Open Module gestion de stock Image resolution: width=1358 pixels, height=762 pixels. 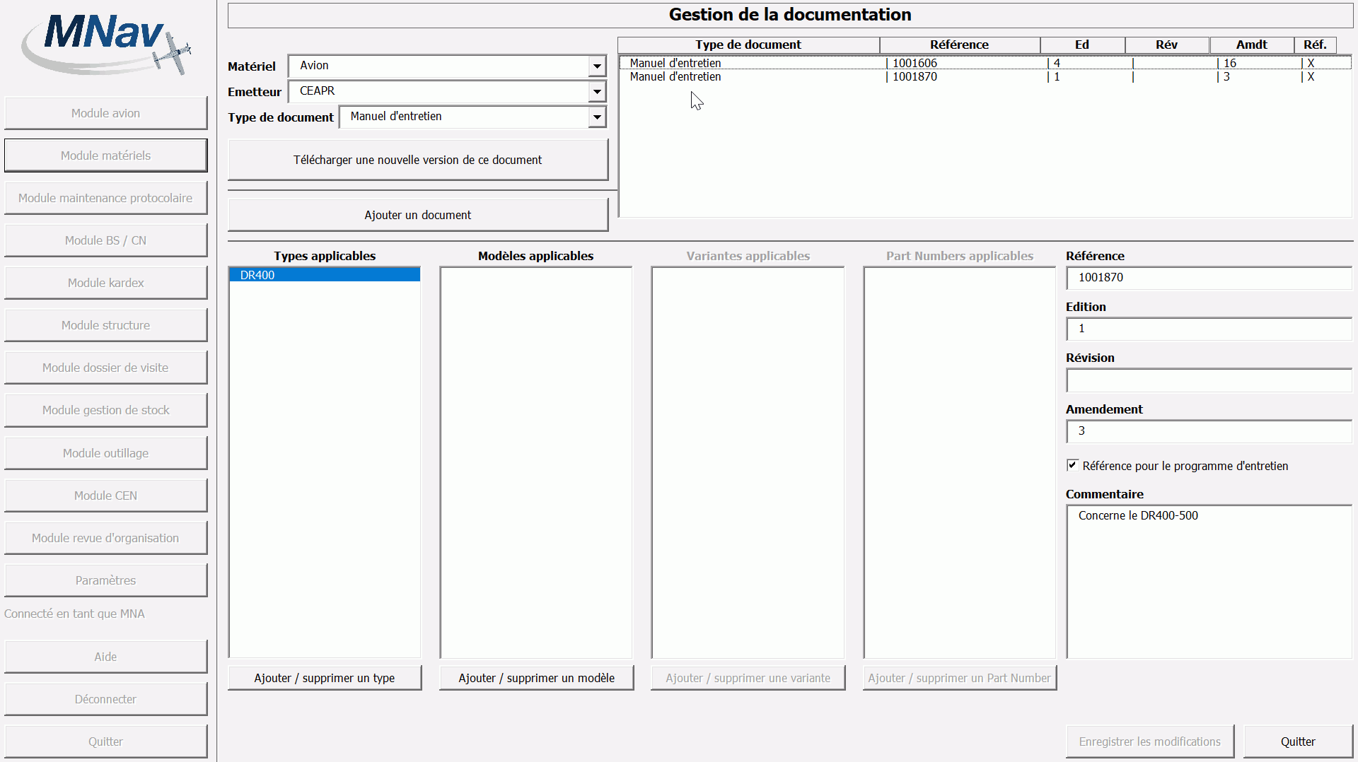click(x=105, y=410)
